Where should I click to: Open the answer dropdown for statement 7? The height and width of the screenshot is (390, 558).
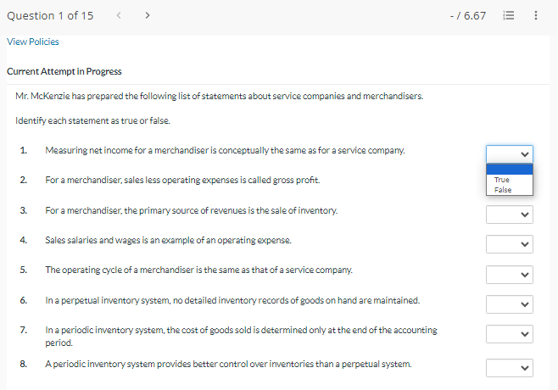pyautogui.click(x=510, y=334)
